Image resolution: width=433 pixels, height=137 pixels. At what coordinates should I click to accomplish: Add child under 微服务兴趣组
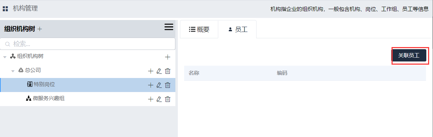click(151, 99)
